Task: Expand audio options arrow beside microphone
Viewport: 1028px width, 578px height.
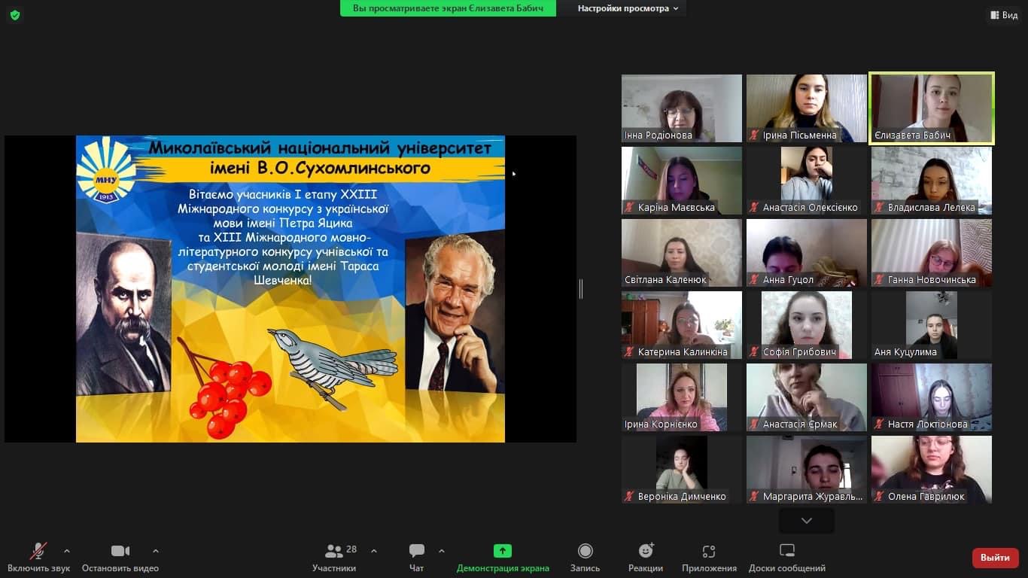Action: coord(67,551)
